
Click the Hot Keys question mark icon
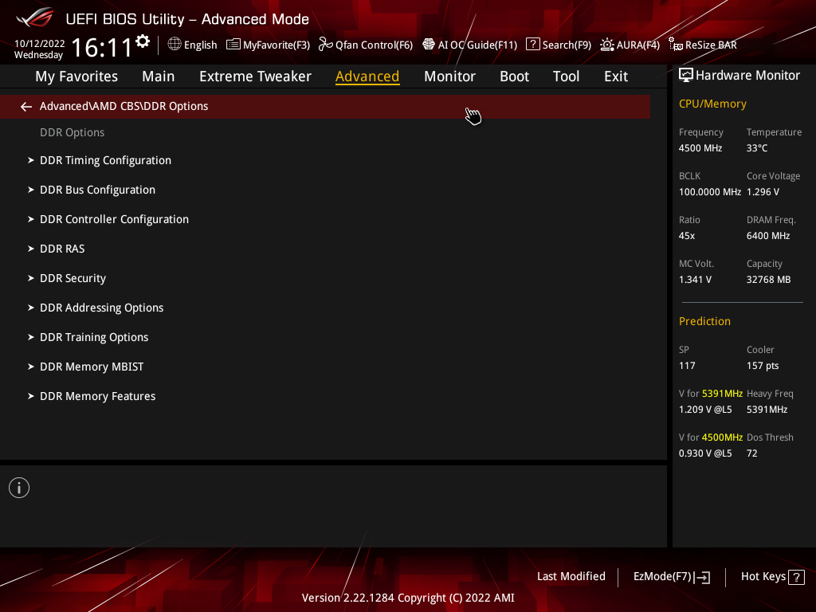(796, 577)
